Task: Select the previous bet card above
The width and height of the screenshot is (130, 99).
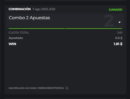Action: coord(66,1)
